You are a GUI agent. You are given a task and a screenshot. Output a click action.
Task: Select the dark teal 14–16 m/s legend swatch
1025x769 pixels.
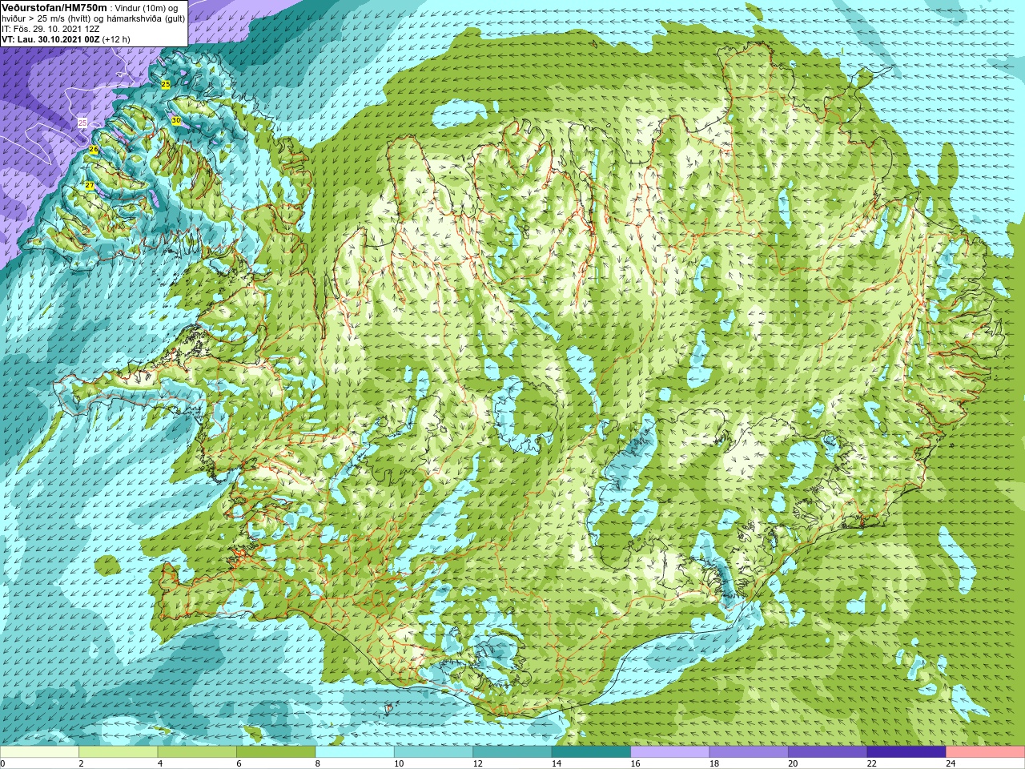pos(591,752)
